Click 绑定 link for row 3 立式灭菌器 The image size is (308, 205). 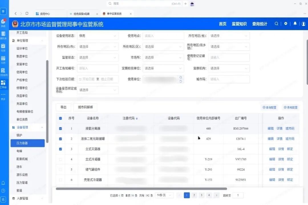point(290,149)
